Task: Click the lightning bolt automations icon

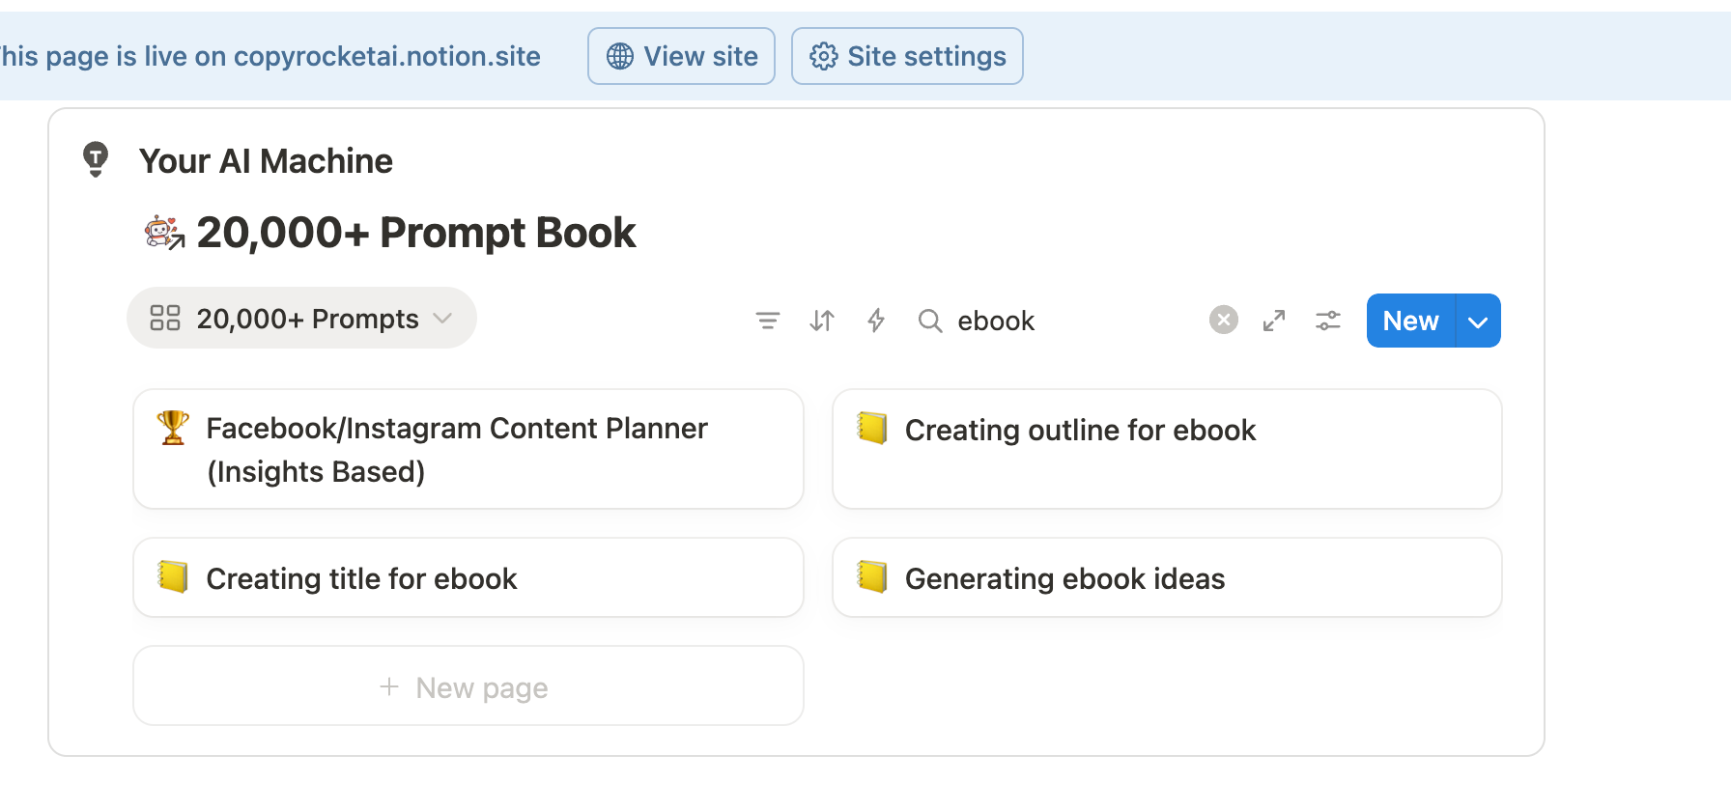Action: (x=876, y=321)
